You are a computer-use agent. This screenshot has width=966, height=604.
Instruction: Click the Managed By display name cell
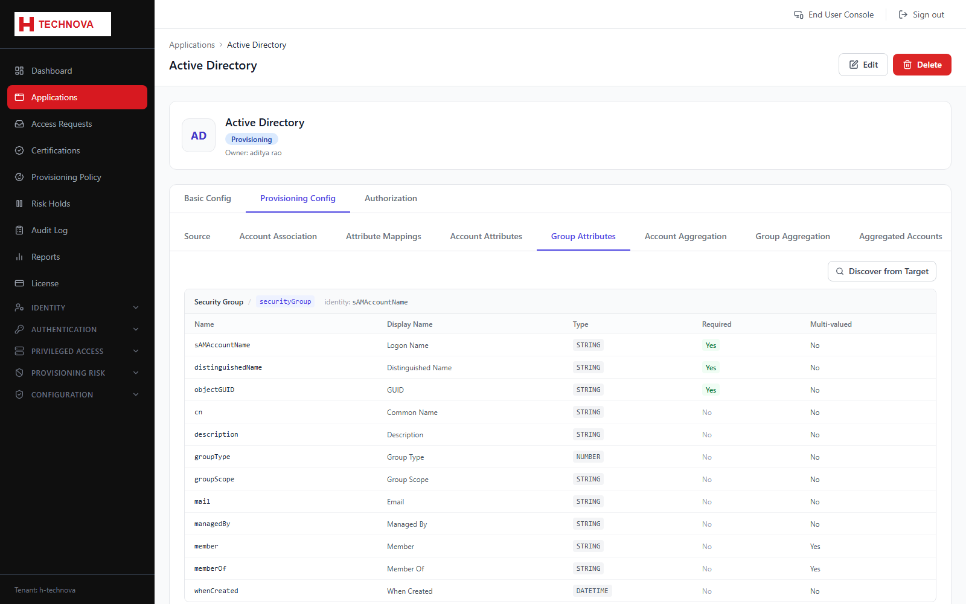coord(407,524)
